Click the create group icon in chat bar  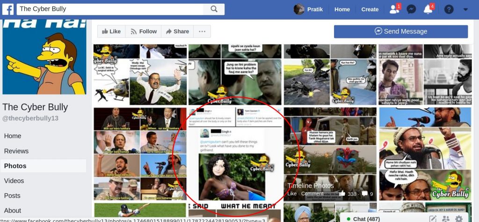point(446,219)
